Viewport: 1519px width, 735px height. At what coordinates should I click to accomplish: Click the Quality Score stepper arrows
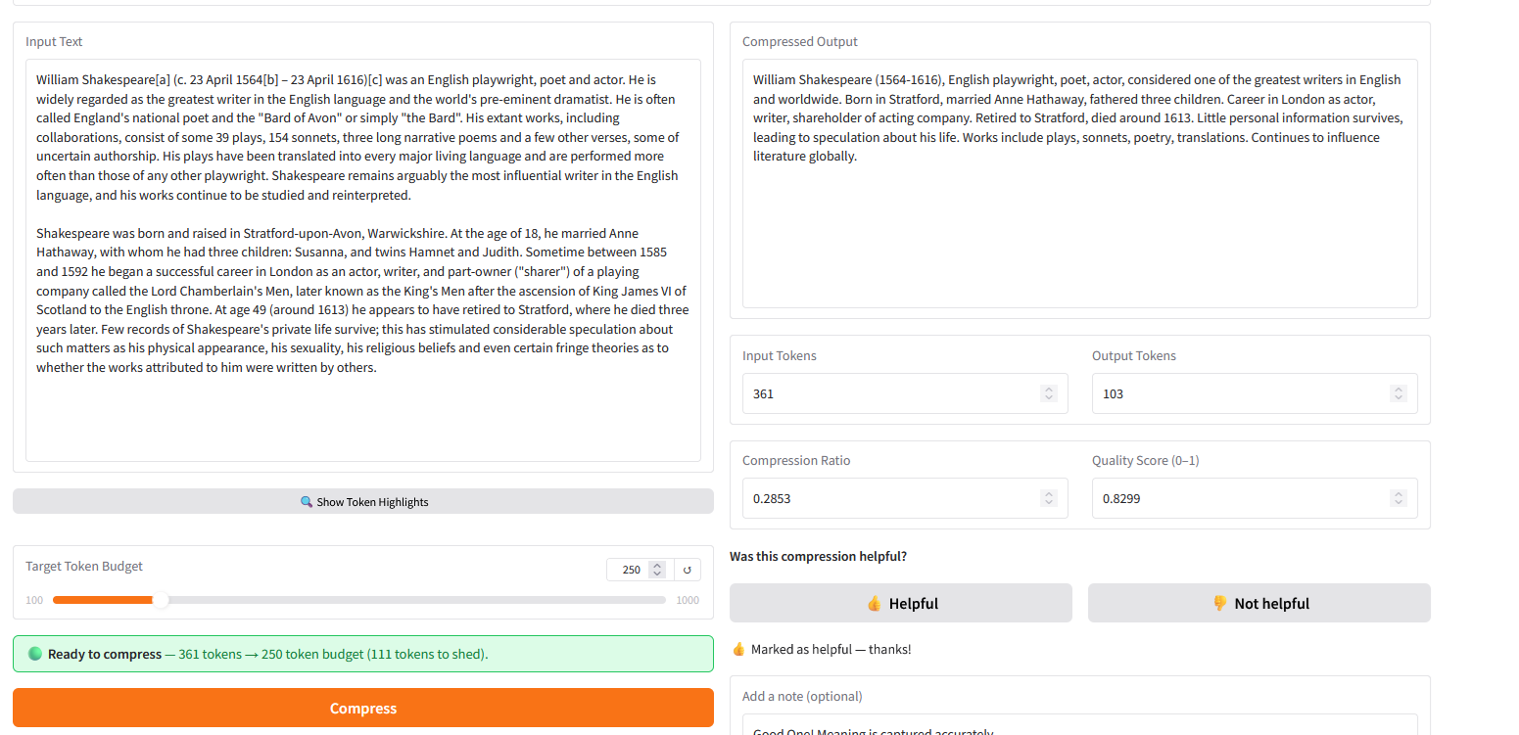1399,498
